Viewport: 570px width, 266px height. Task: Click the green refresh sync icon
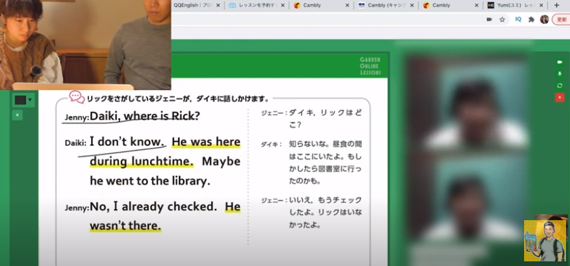[x=559, y=86]
